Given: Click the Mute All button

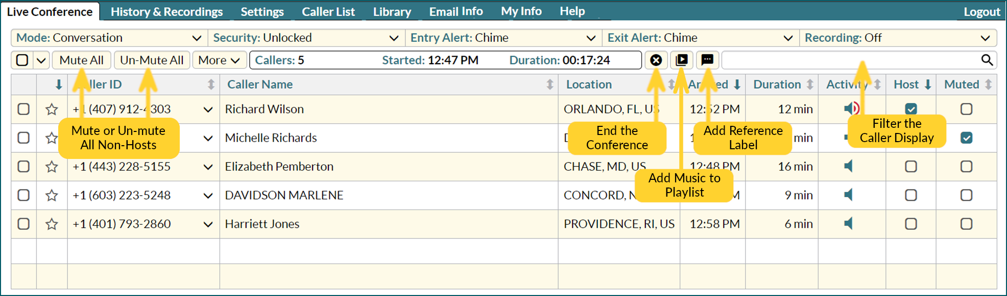Looking at the screenshot, I should pyautogui.click(x=82, y=60).
